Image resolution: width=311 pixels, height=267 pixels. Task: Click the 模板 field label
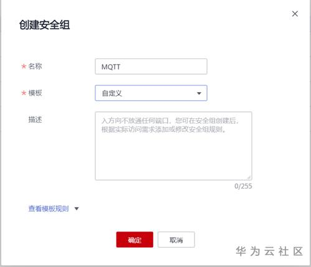tap(35, 93)
